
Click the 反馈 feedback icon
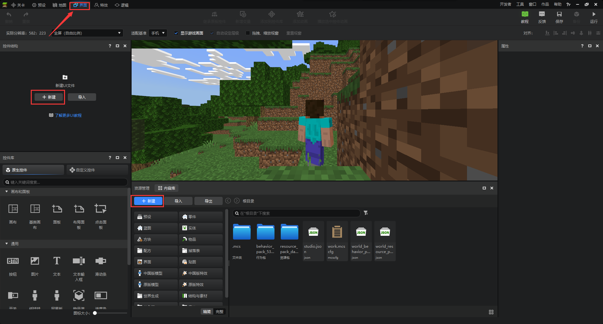tap(542, 14)
